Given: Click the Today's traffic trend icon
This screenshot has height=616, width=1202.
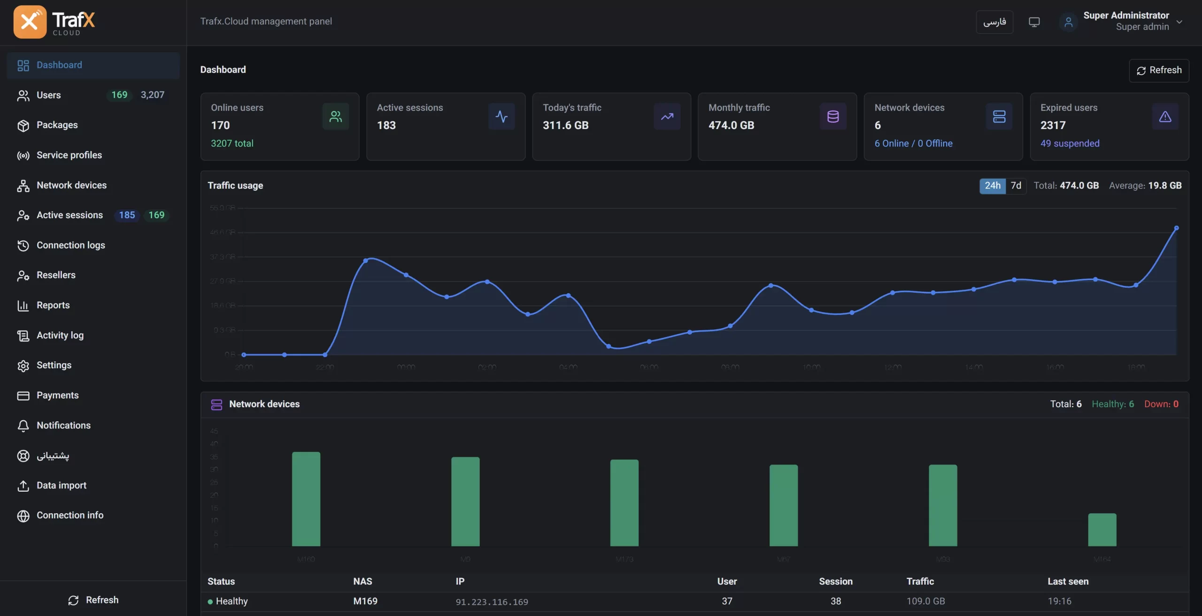Looking at the screenshot, I should pyautogui.click(x=667, y=116).
